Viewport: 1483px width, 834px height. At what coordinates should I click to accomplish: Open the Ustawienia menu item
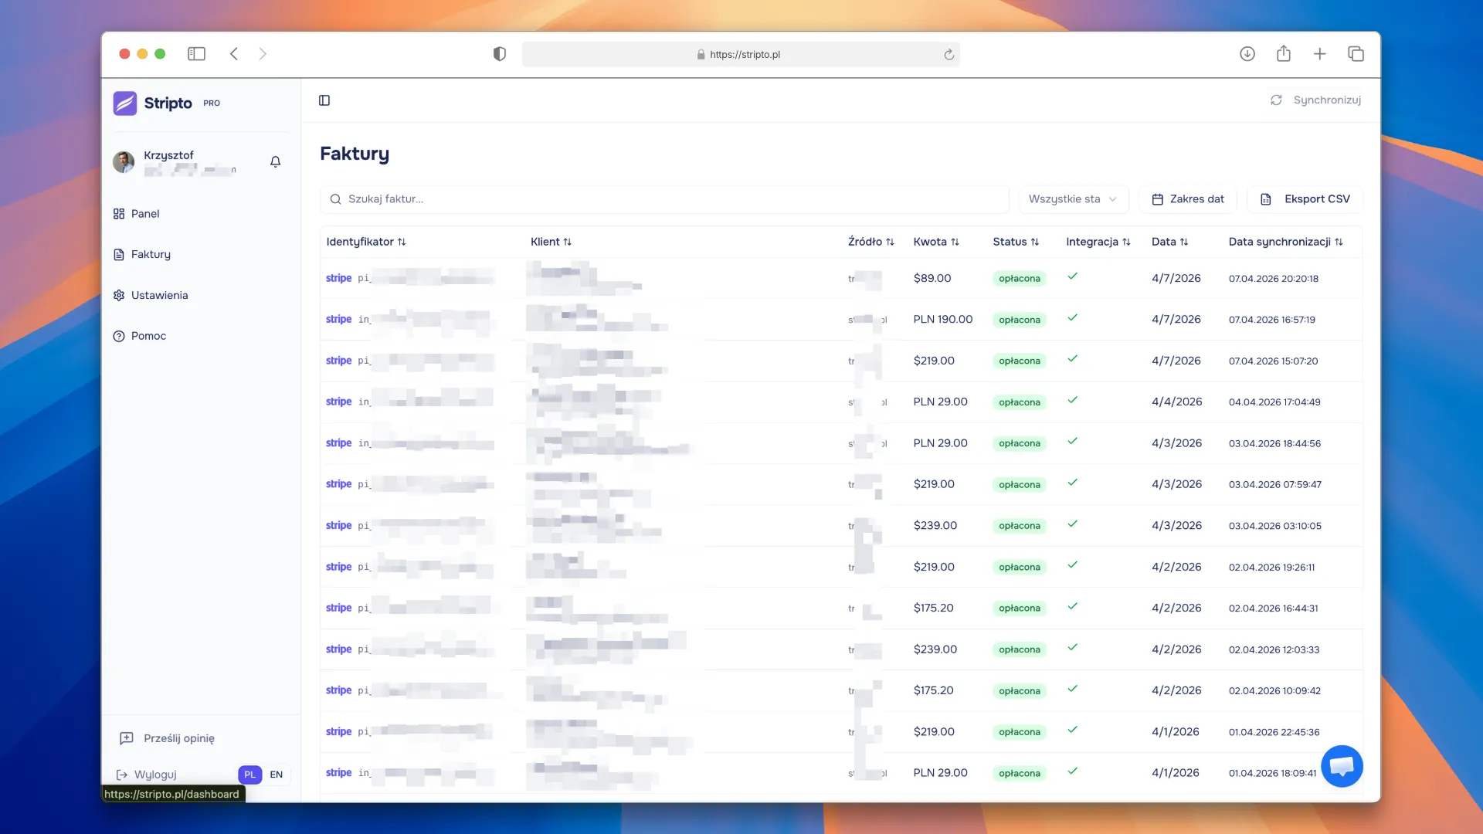(159, 295)
